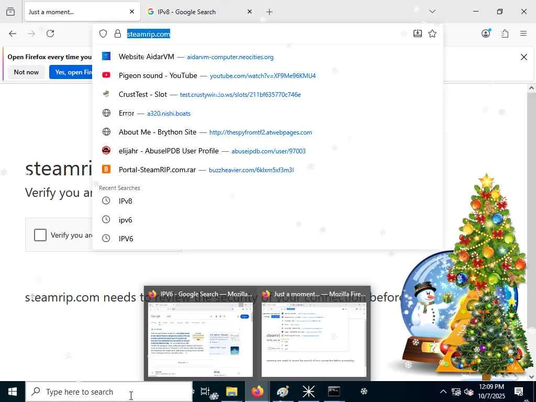Open the Extensions puzzle icon

[x=505, y=33]
